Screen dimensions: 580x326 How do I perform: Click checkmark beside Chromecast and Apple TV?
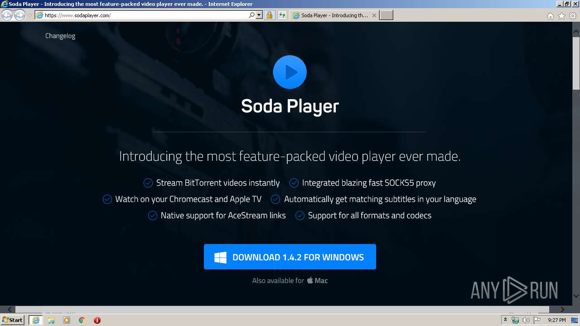click(107, 199)
